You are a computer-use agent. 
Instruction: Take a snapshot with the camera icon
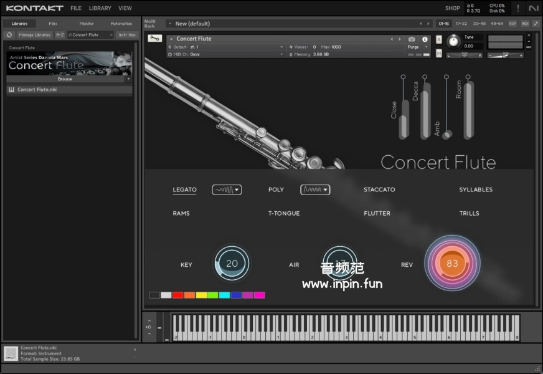[412, 39]
